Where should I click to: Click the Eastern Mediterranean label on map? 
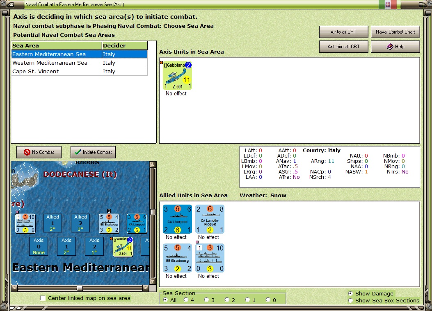(x=81, y=267)
